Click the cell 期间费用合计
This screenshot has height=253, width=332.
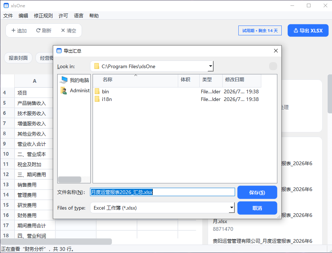pos(35,226)
